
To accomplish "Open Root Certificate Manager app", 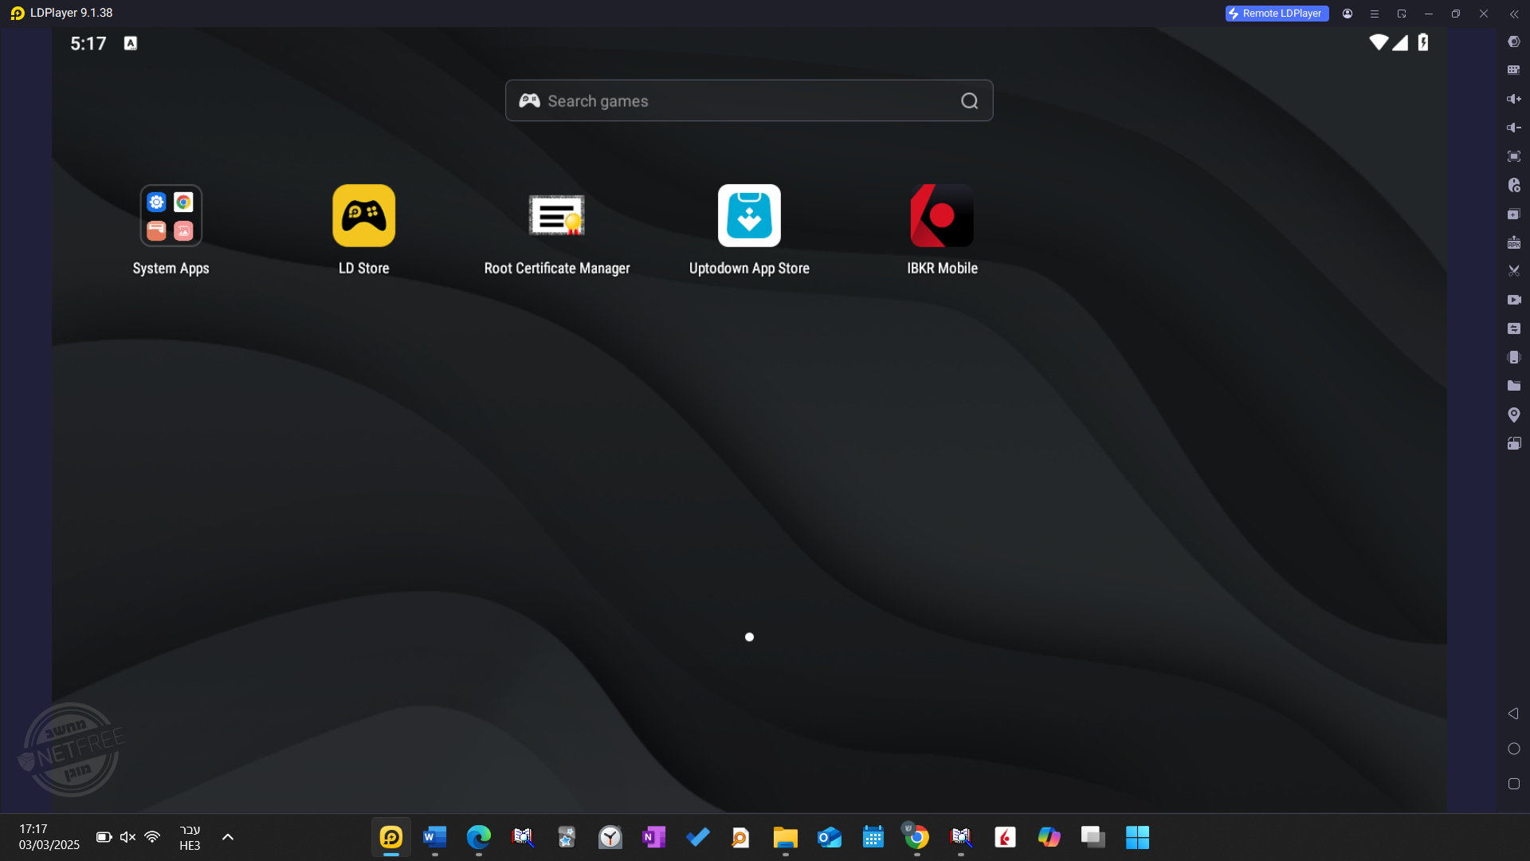I will pyautogui.click(x=557, y=216).
